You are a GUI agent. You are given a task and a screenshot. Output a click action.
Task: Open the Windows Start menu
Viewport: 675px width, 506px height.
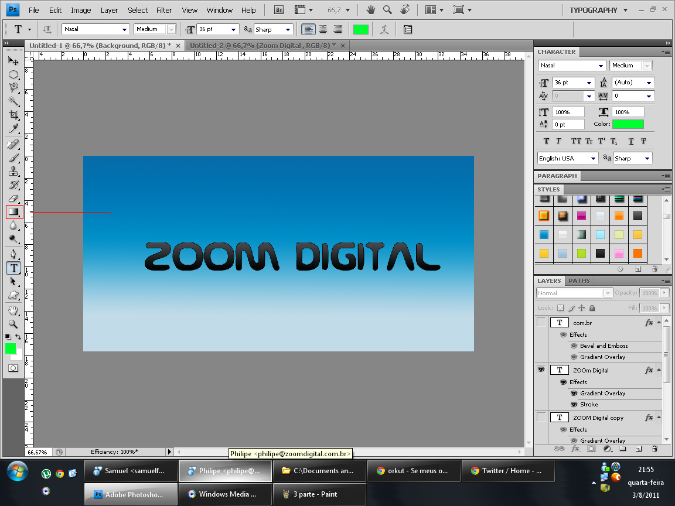(17, 471)
